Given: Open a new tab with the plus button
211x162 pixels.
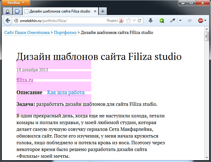Looking at the screenshot, I should tap(103, 11).
